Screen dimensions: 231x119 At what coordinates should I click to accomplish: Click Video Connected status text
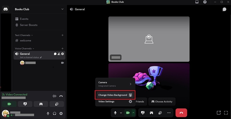[x=16, y=95]
